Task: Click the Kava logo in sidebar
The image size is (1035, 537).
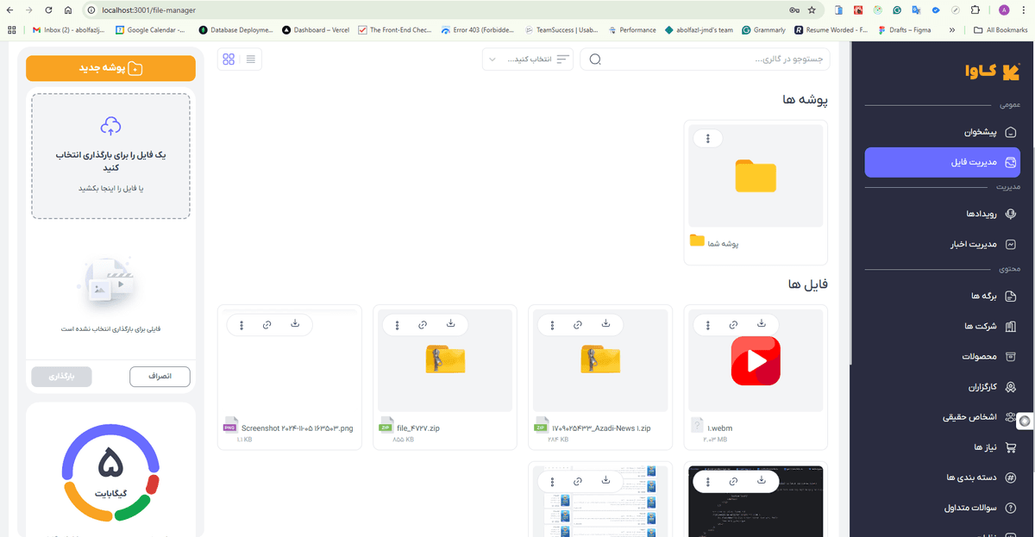Action: (992, 72)
